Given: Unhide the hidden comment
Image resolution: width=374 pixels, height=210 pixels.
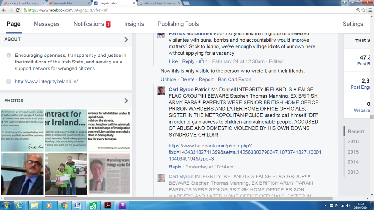Looking at the screenshot, I should [168, 79].
